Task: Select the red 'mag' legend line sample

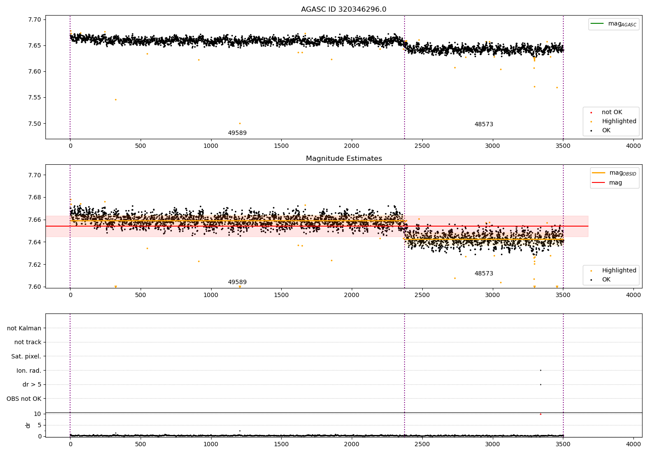Action: pos(598,183)
